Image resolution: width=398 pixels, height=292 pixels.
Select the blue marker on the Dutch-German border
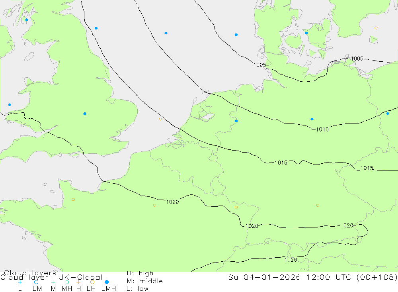pos(236,121)
